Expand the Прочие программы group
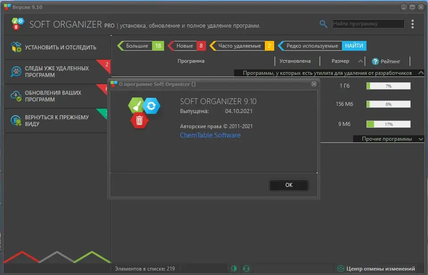This screenshot has height=275, width=428. 420,139
